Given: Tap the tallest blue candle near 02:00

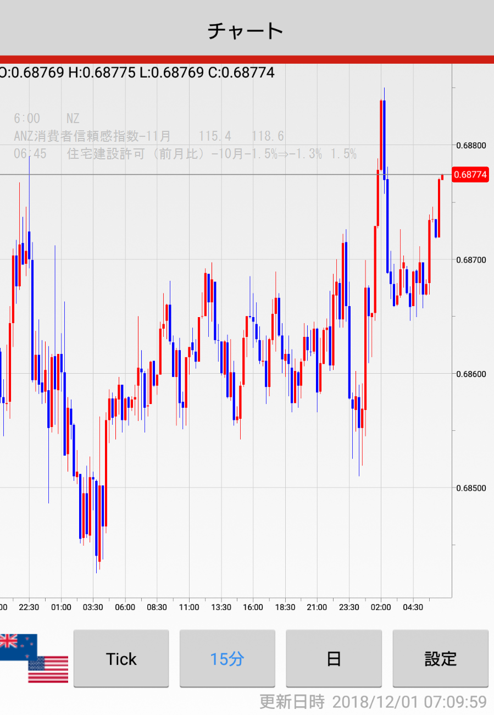Looking at the screenshot, I should (384, 138).
